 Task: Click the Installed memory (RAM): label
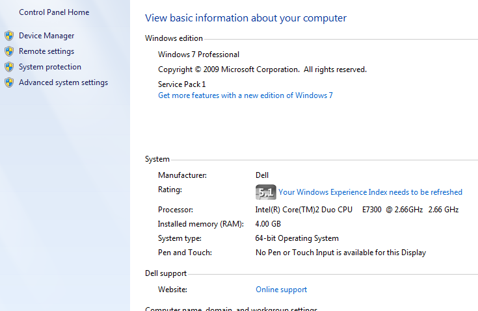point(200,224)
